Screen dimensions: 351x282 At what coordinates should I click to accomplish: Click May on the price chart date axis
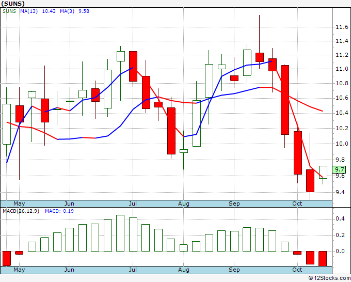tap(19, 203)
